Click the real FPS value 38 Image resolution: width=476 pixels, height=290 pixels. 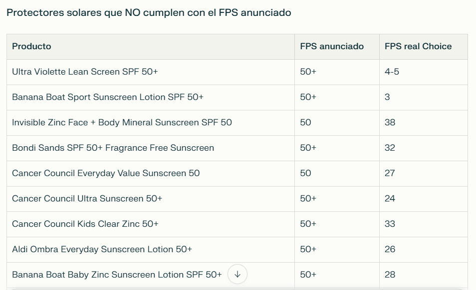[x=390, y=122]
